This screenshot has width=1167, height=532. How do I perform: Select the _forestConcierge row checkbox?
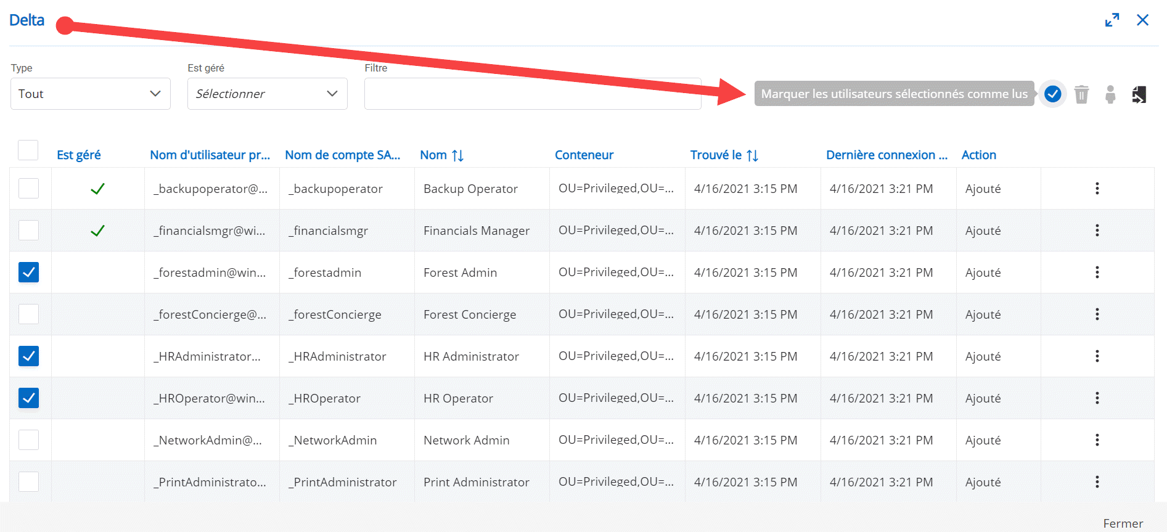pyautogui.click(x=28, y=314)
